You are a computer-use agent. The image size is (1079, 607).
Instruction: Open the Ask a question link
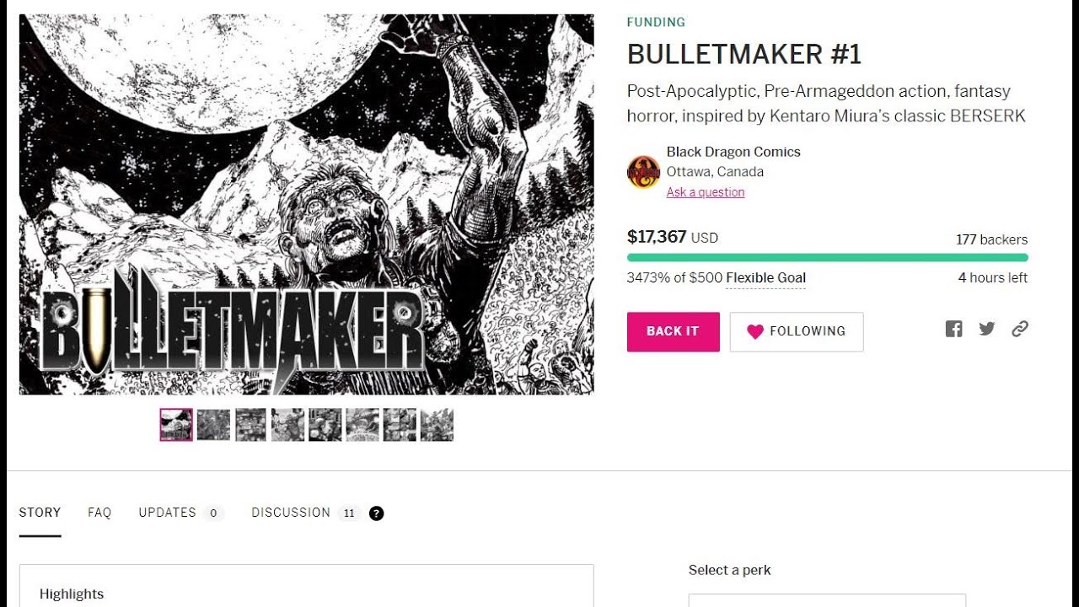click(x=706, y=192)
